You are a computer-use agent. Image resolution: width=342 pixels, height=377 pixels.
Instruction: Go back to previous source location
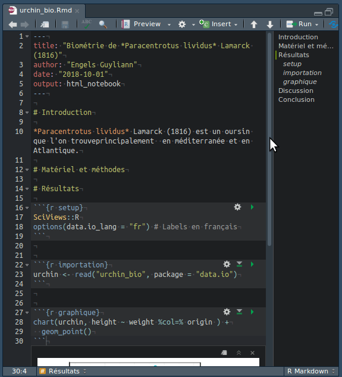[x=12, y=24]
